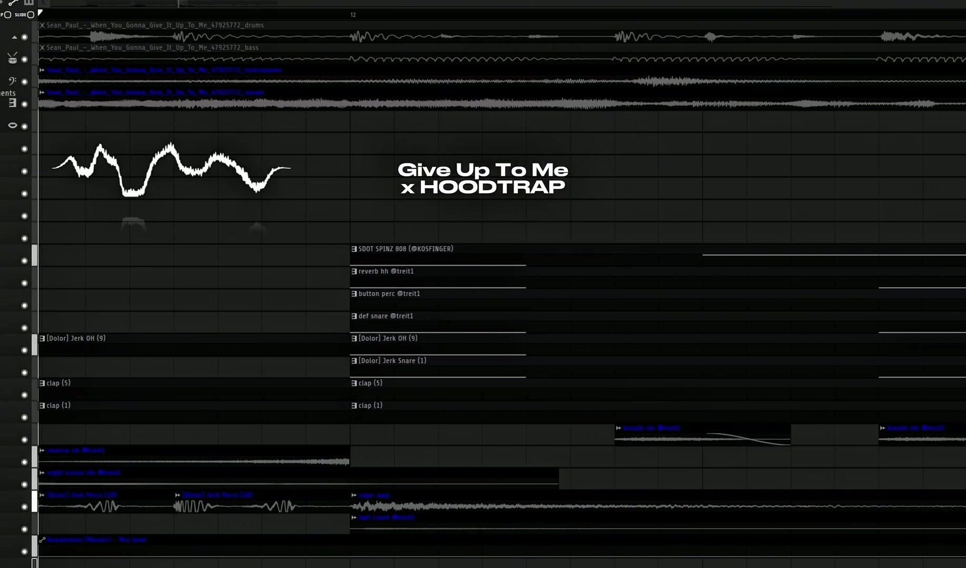Open the clip menu of the hall crash clip
This screenshot has height=568, width=966.
354,518
